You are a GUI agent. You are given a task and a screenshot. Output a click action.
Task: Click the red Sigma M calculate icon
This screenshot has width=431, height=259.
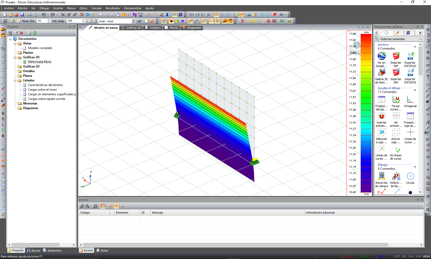point(82,15)
